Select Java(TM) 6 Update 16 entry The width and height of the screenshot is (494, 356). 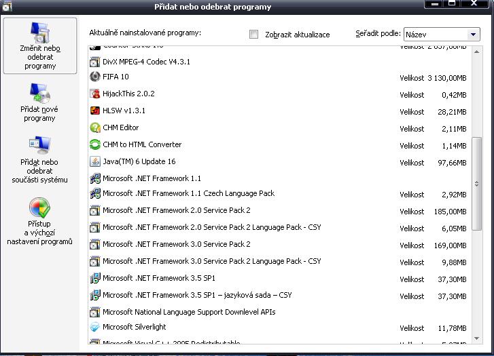278,161
